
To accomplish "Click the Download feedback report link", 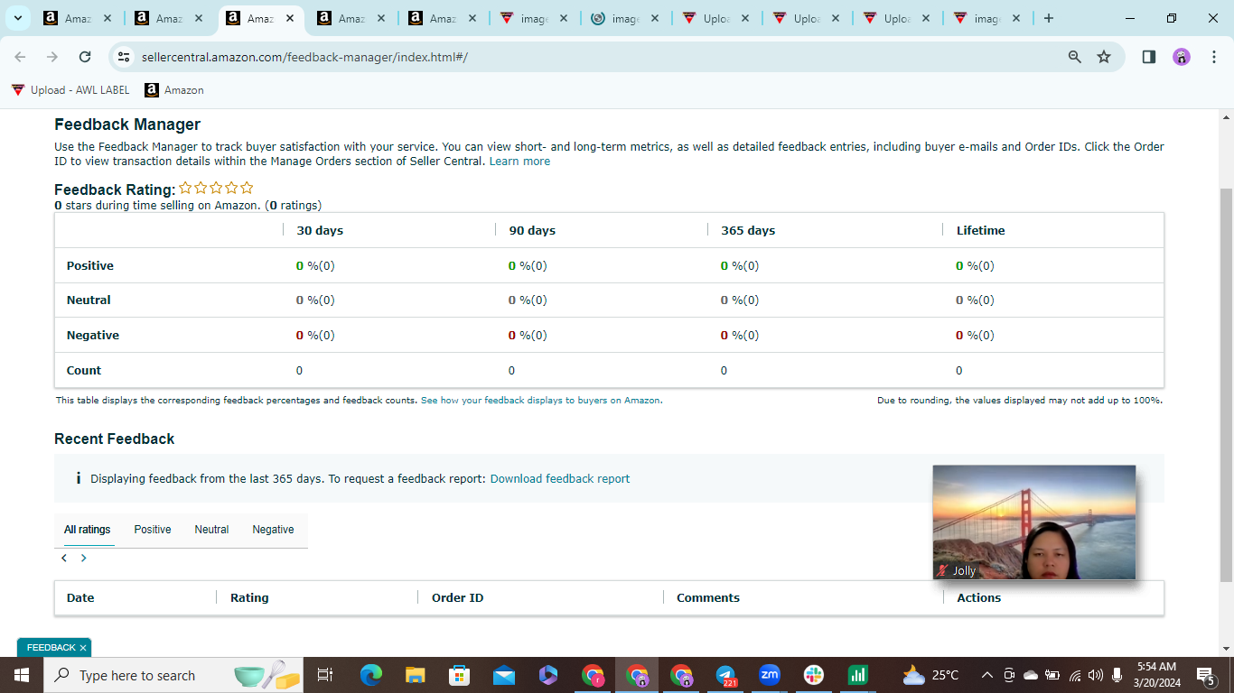I will point(560,478).
